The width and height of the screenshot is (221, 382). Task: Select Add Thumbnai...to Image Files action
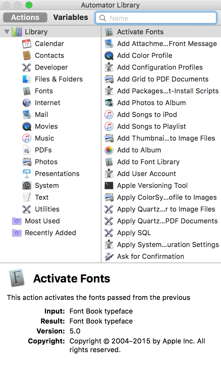(161, 138)
